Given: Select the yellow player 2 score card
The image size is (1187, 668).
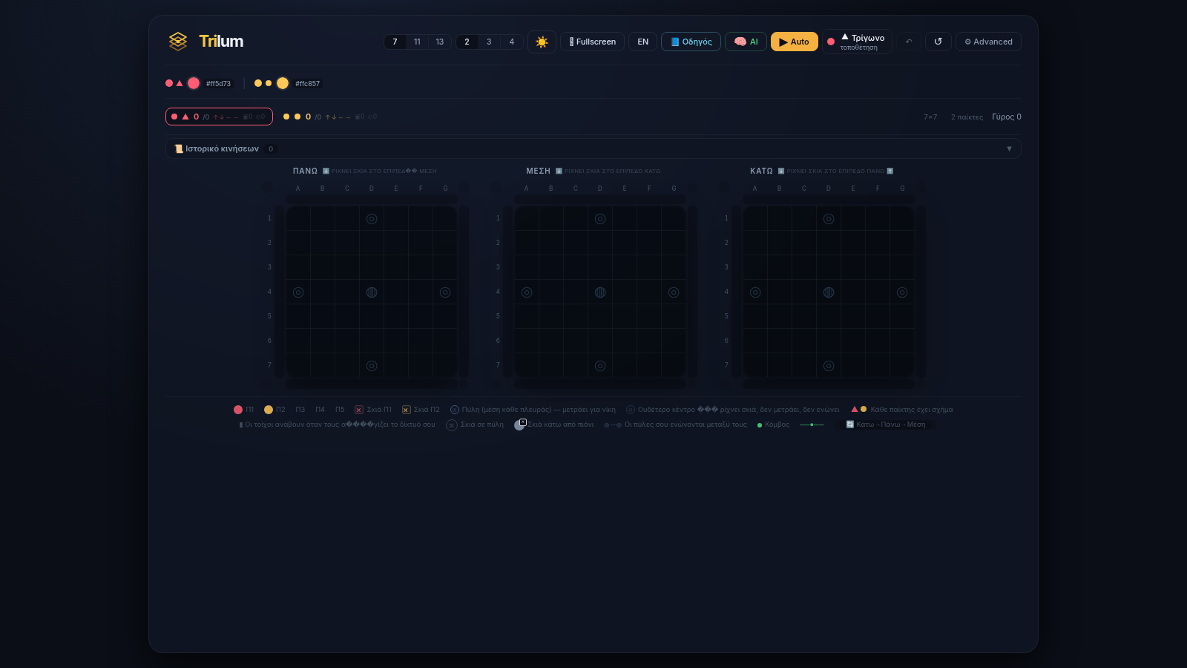Looking at the screenshot, I should pyautogui.click(x=330, y=117).
